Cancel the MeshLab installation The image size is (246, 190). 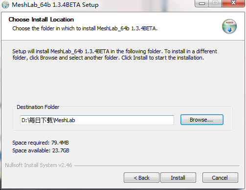pos(220,178)
